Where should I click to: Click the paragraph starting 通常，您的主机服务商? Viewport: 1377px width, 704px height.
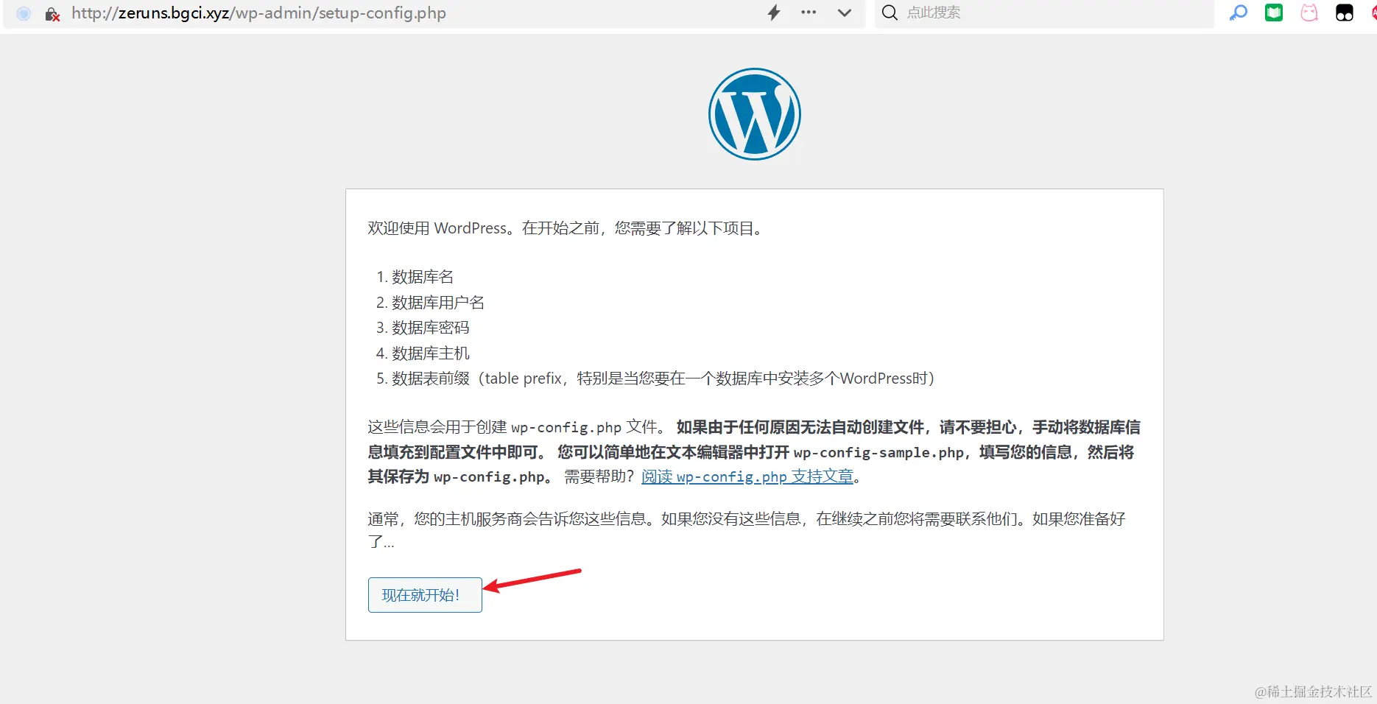tap(747, 530)
